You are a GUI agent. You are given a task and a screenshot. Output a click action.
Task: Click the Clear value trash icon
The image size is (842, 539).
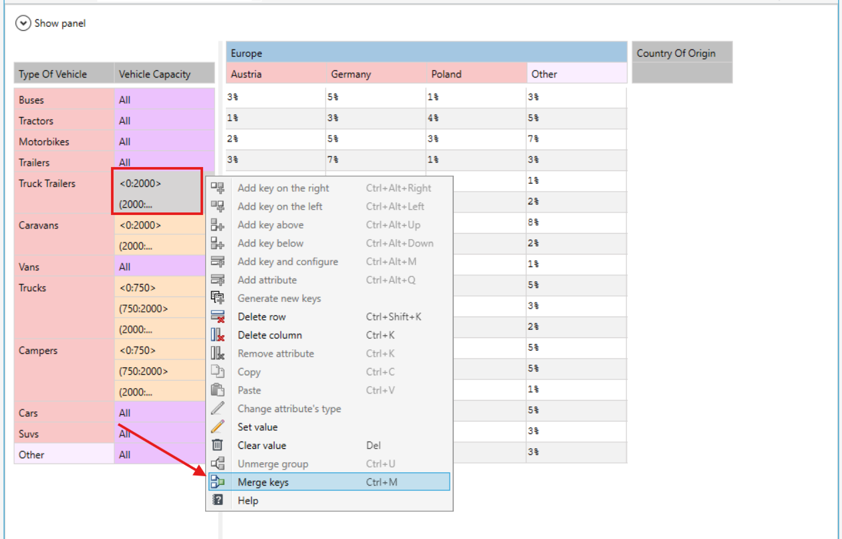(x=218, y=445)
